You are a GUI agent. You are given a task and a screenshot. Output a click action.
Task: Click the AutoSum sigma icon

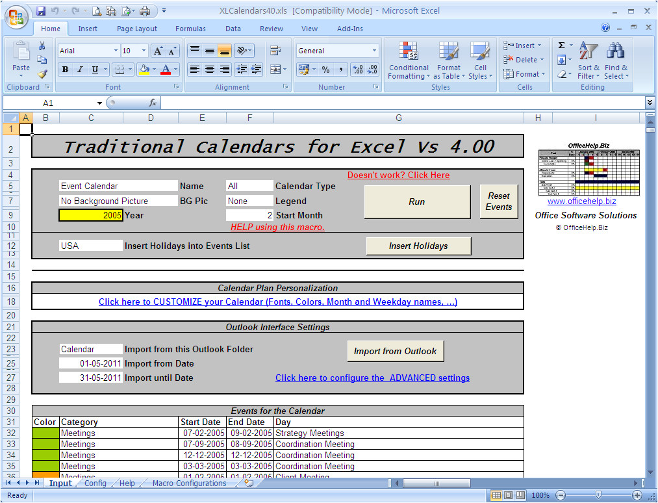point(562,45)
